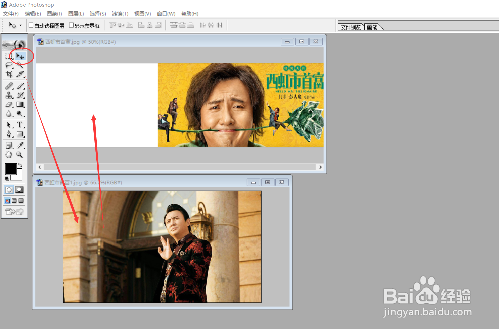
Task: Switch to Full Screen mode
Action: [21, 201]
